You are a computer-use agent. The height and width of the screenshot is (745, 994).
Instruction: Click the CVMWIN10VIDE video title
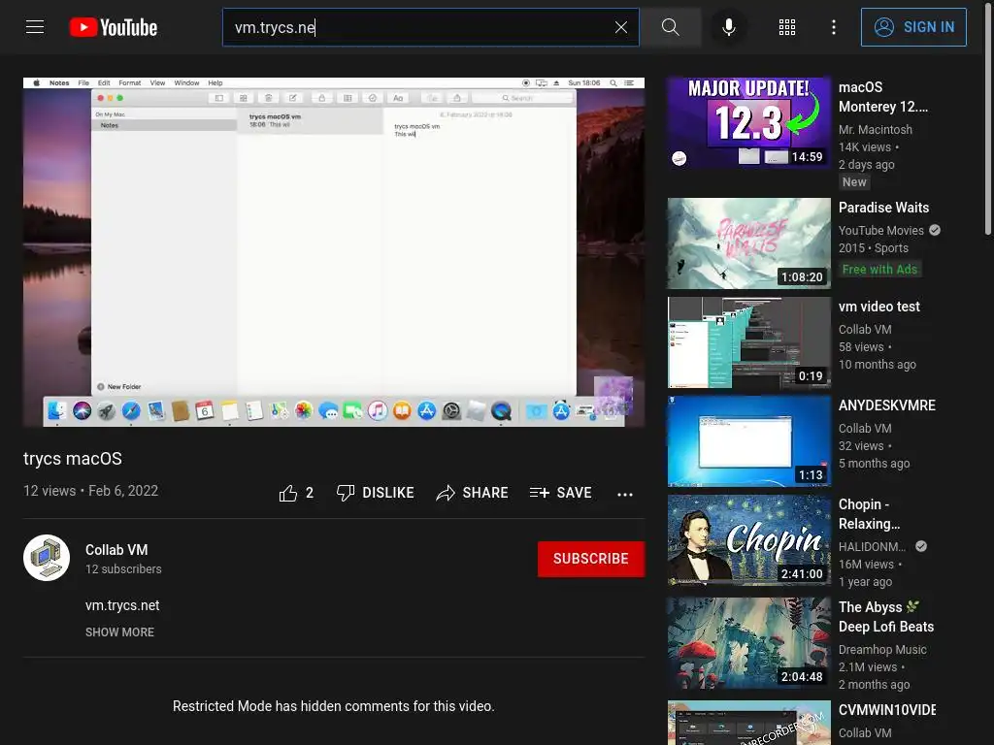(887, 710)
